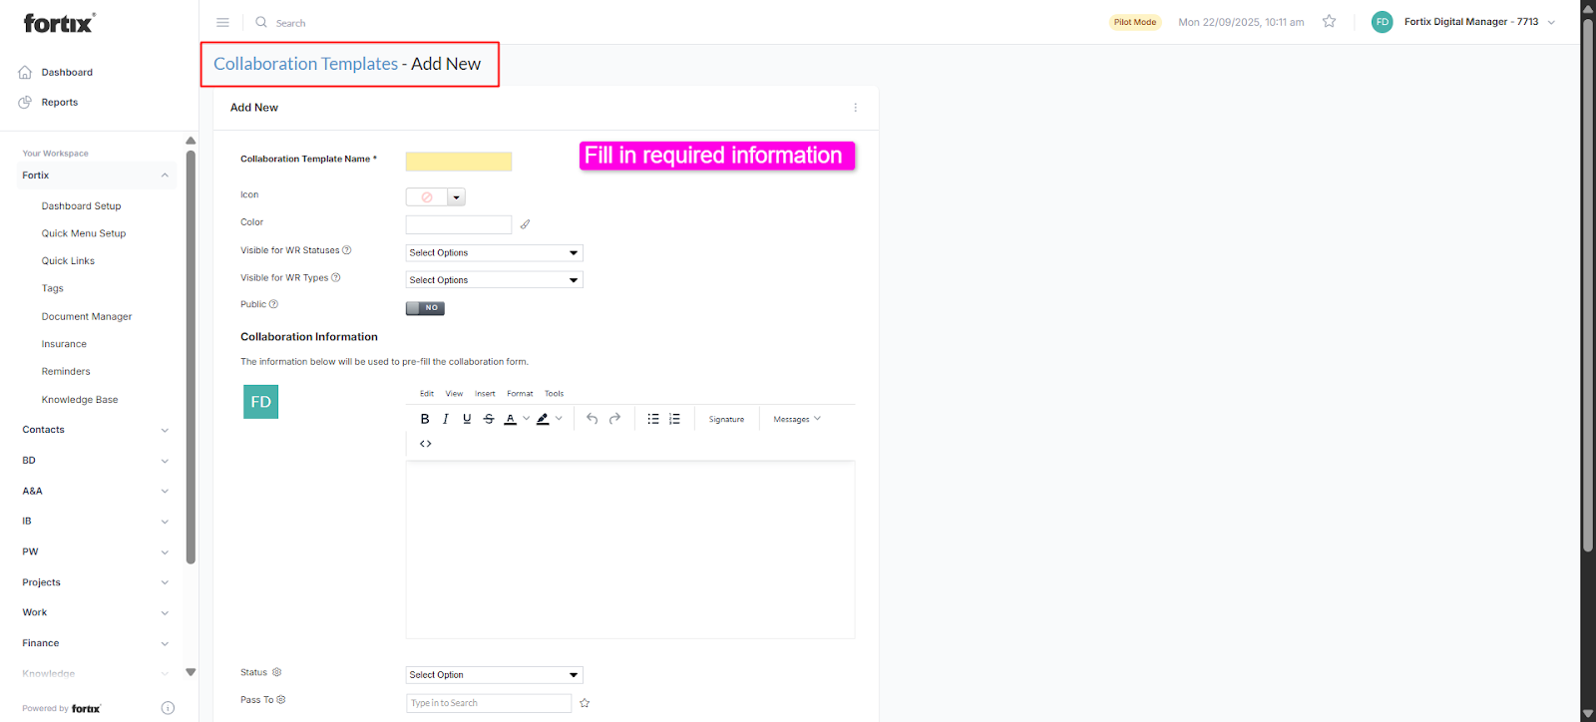Open Visible for WR Statuses dropdown
Viewport: 1596px width, 722px height.
point(494,253)
